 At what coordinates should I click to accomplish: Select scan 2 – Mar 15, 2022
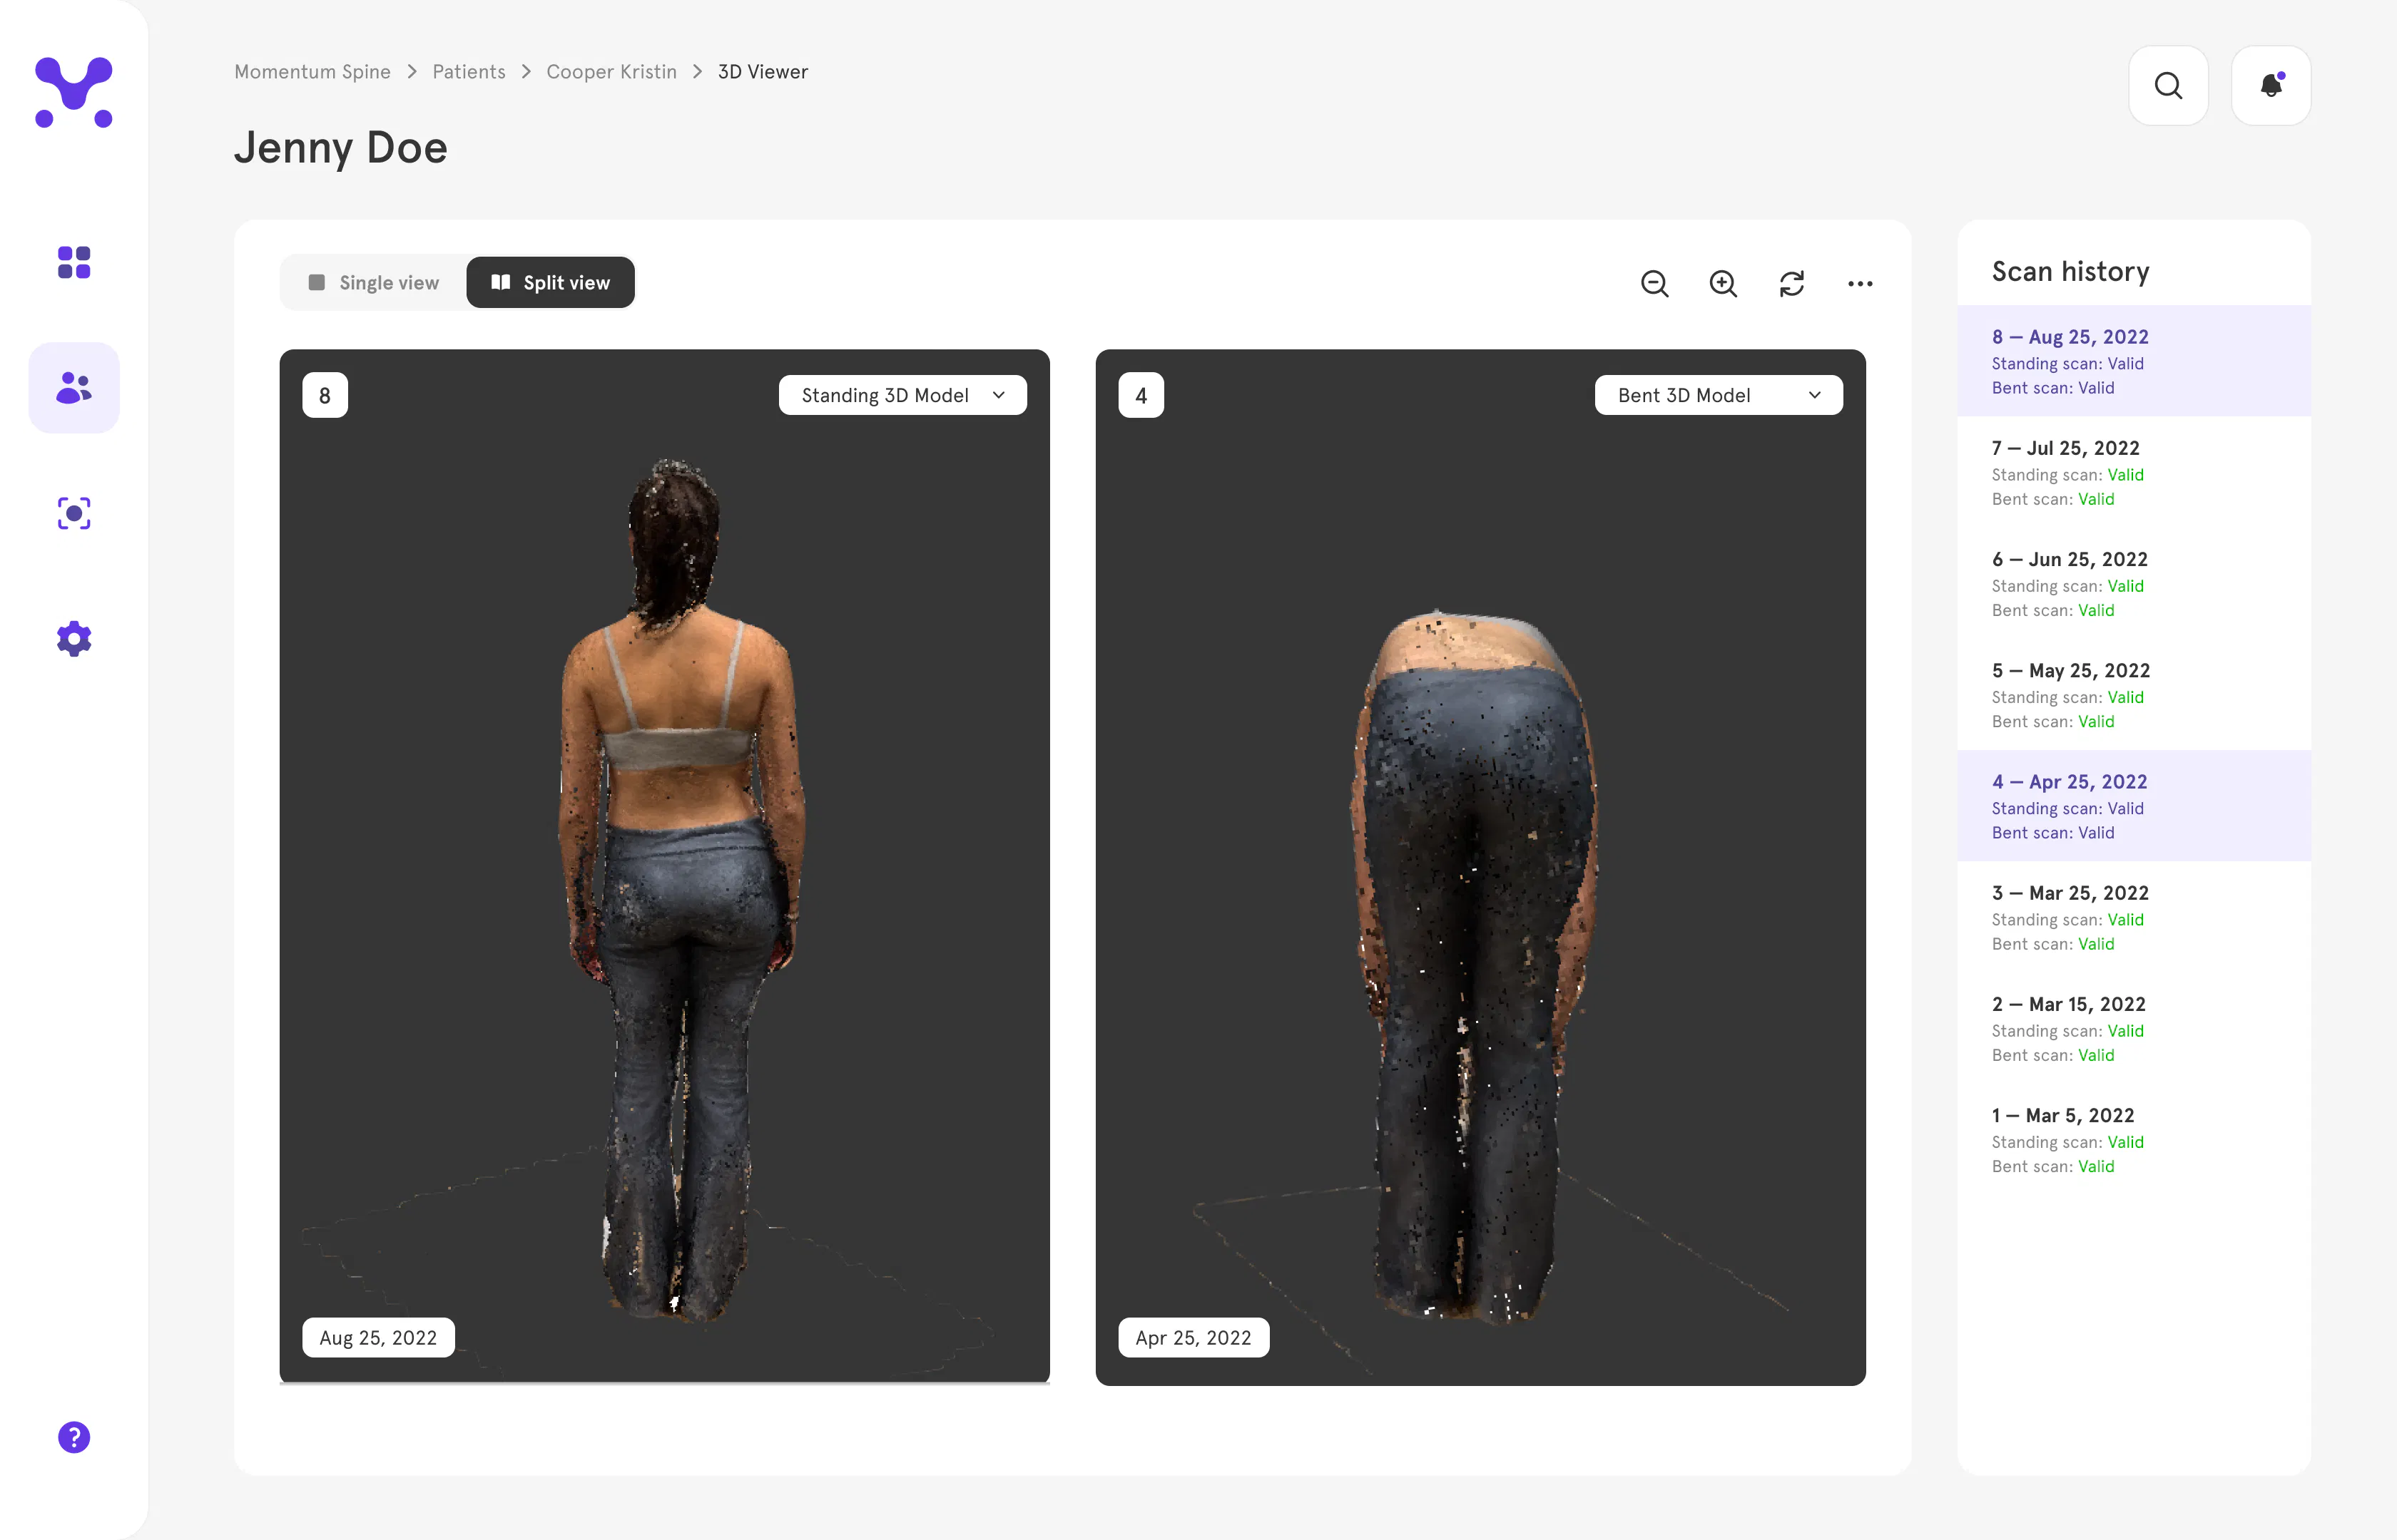point(2134,1028)
